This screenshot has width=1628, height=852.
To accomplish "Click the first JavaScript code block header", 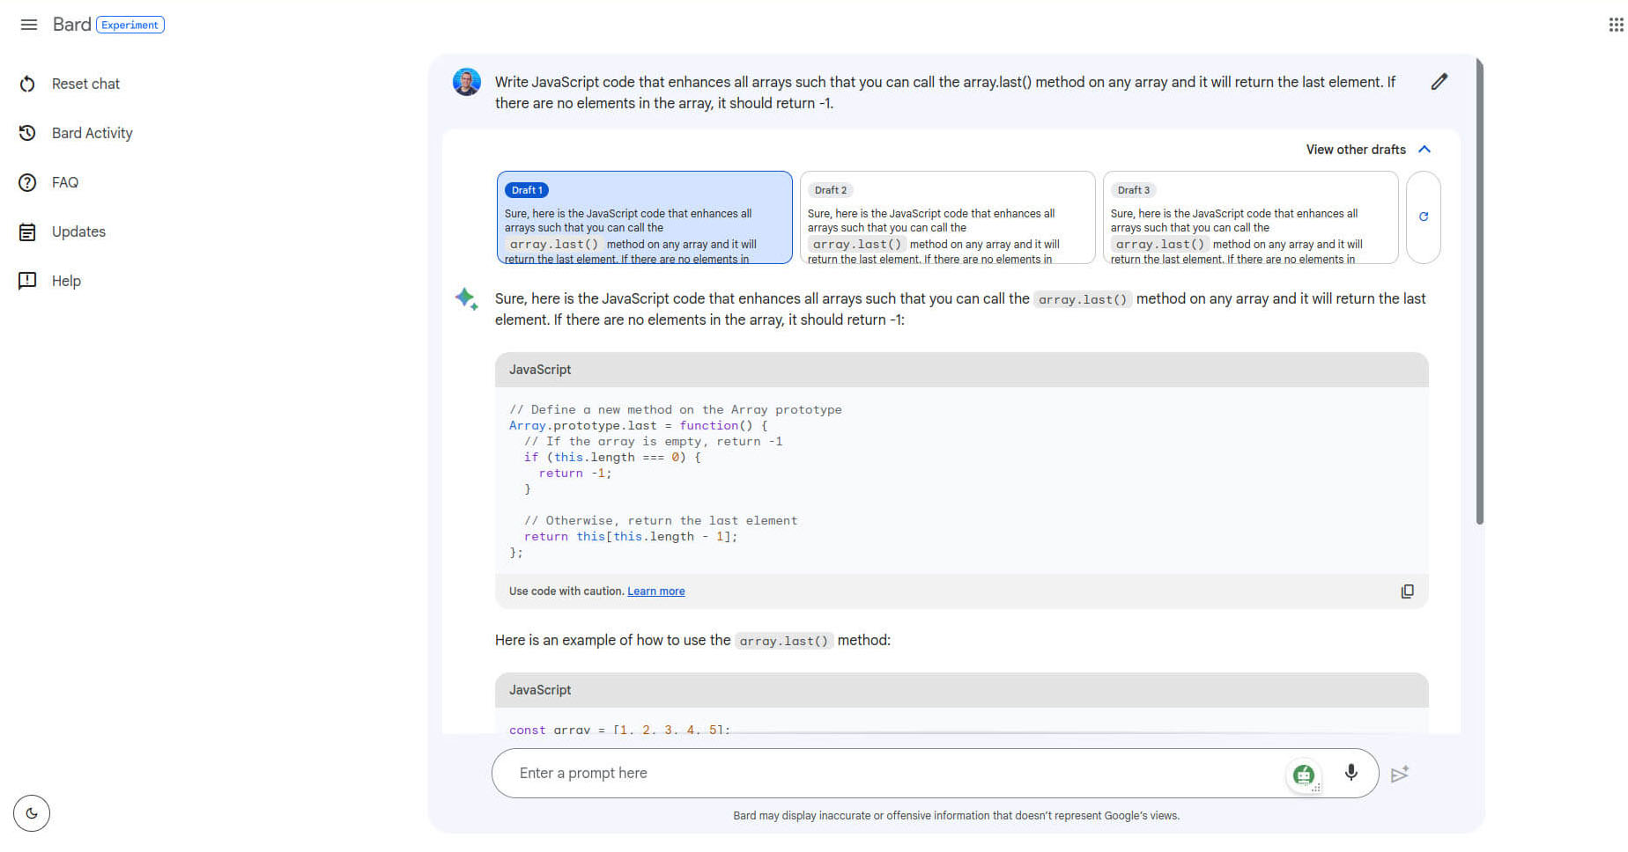I will pos(961,370).
